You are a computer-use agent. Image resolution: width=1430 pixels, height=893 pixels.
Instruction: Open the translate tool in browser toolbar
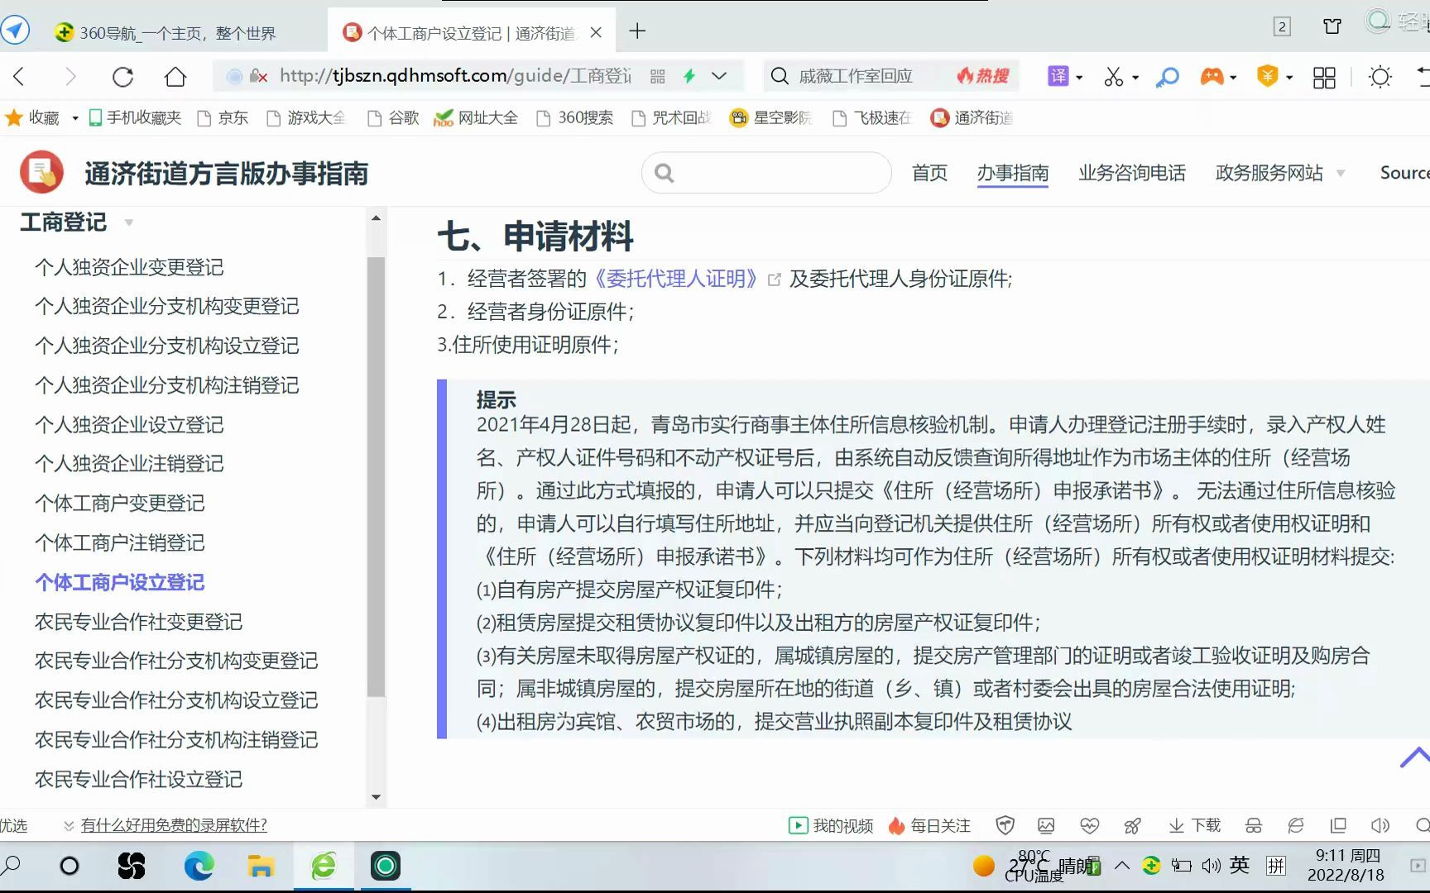[x=1060, y=76]
